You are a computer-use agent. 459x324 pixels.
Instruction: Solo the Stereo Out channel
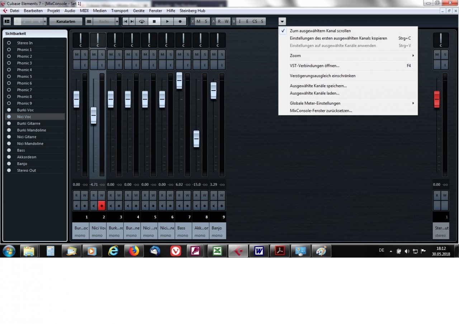tap(444, 54)
